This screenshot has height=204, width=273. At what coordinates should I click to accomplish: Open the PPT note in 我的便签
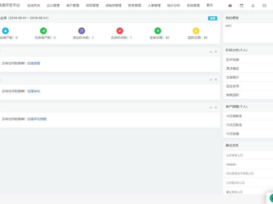point(228,26)
